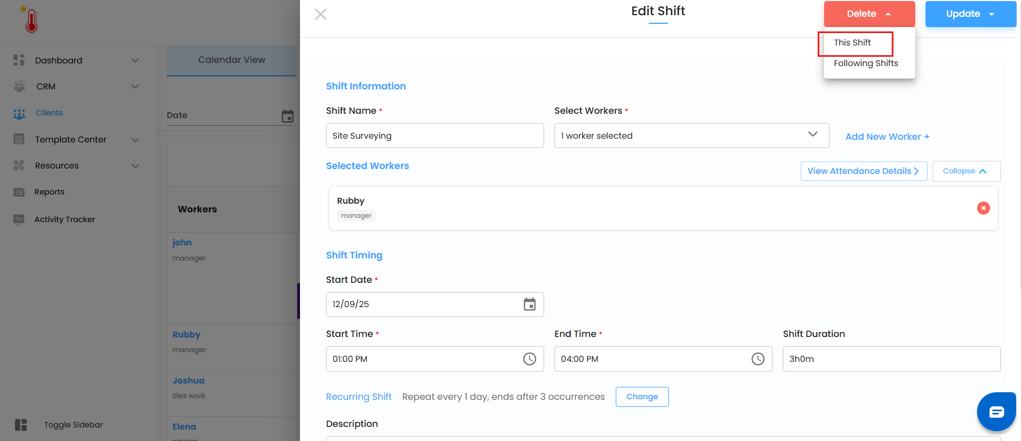Viewport: 1021px width, 441px height.
Task: Expand the Template Center chevron
Action: point(135,140)
